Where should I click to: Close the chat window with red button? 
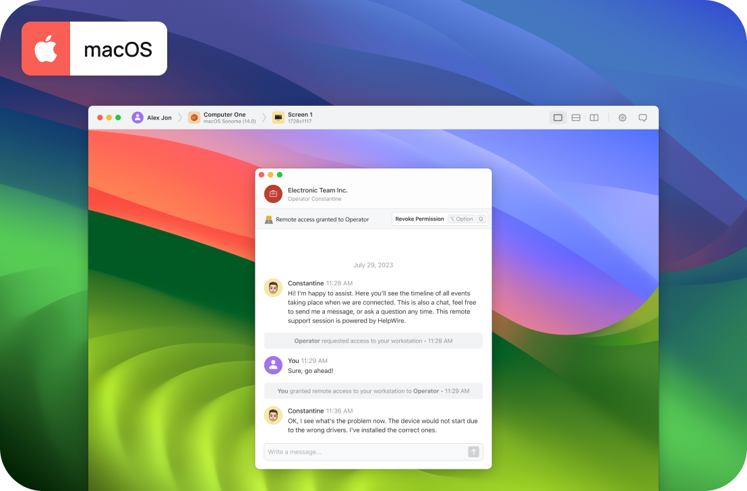262,175
